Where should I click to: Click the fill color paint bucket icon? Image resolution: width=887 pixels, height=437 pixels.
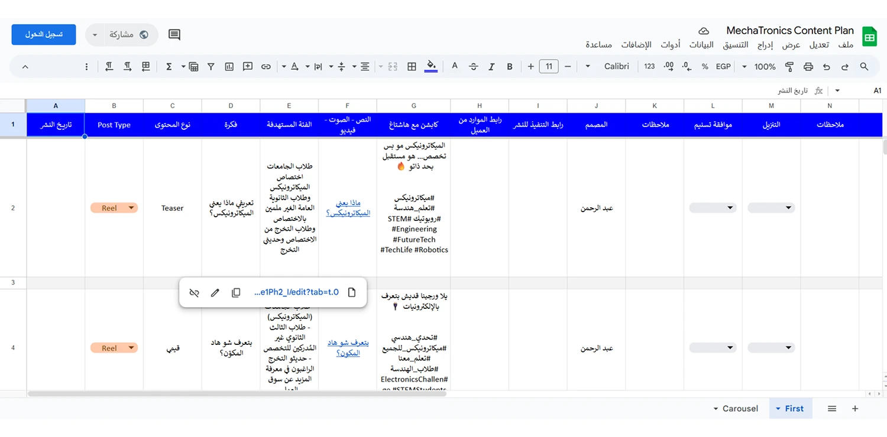[431, 66]
